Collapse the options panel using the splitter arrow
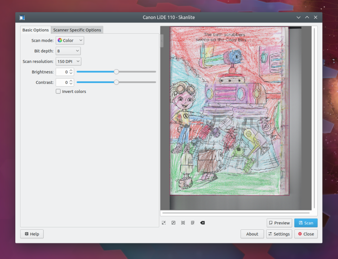 tap(162, 41)
